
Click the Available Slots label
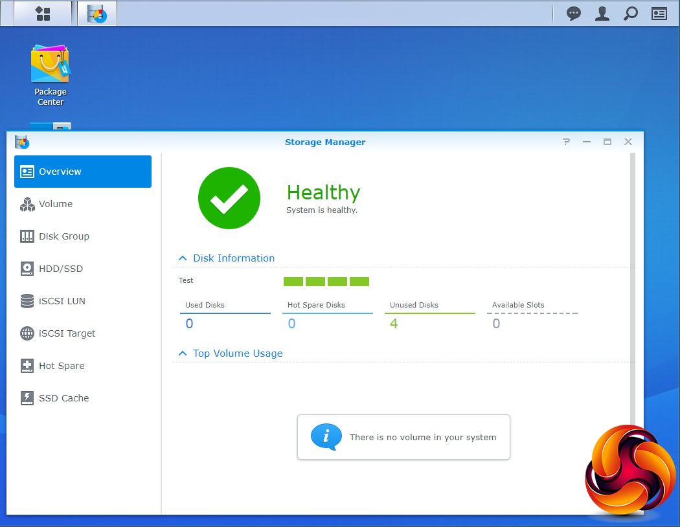[x=518, y=305]
